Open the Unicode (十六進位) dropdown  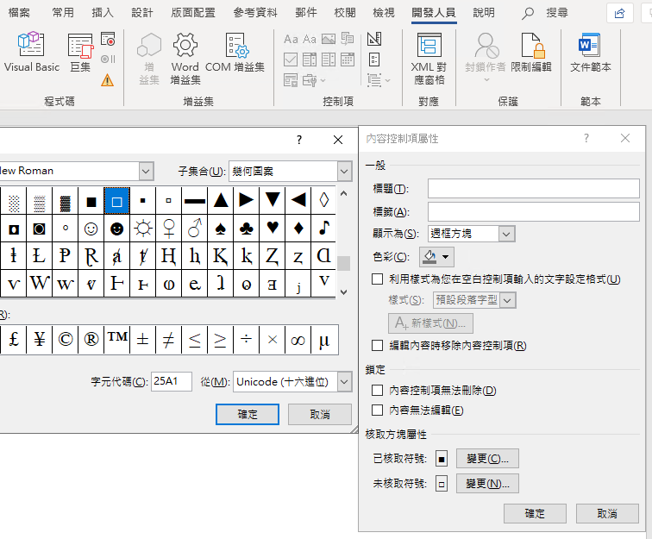[344, 381]
